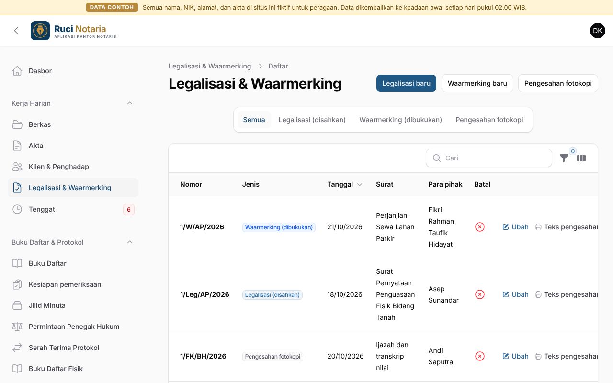613x383 pixels.
Task: Click the Nomor column header
Action: pos(191,184)
